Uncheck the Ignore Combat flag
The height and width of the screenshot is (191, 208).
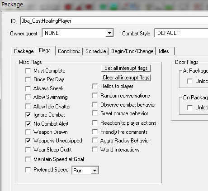[x=28, y=115]
